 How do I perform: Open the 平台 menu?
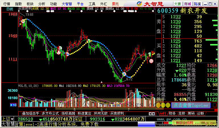coord(80,4)
